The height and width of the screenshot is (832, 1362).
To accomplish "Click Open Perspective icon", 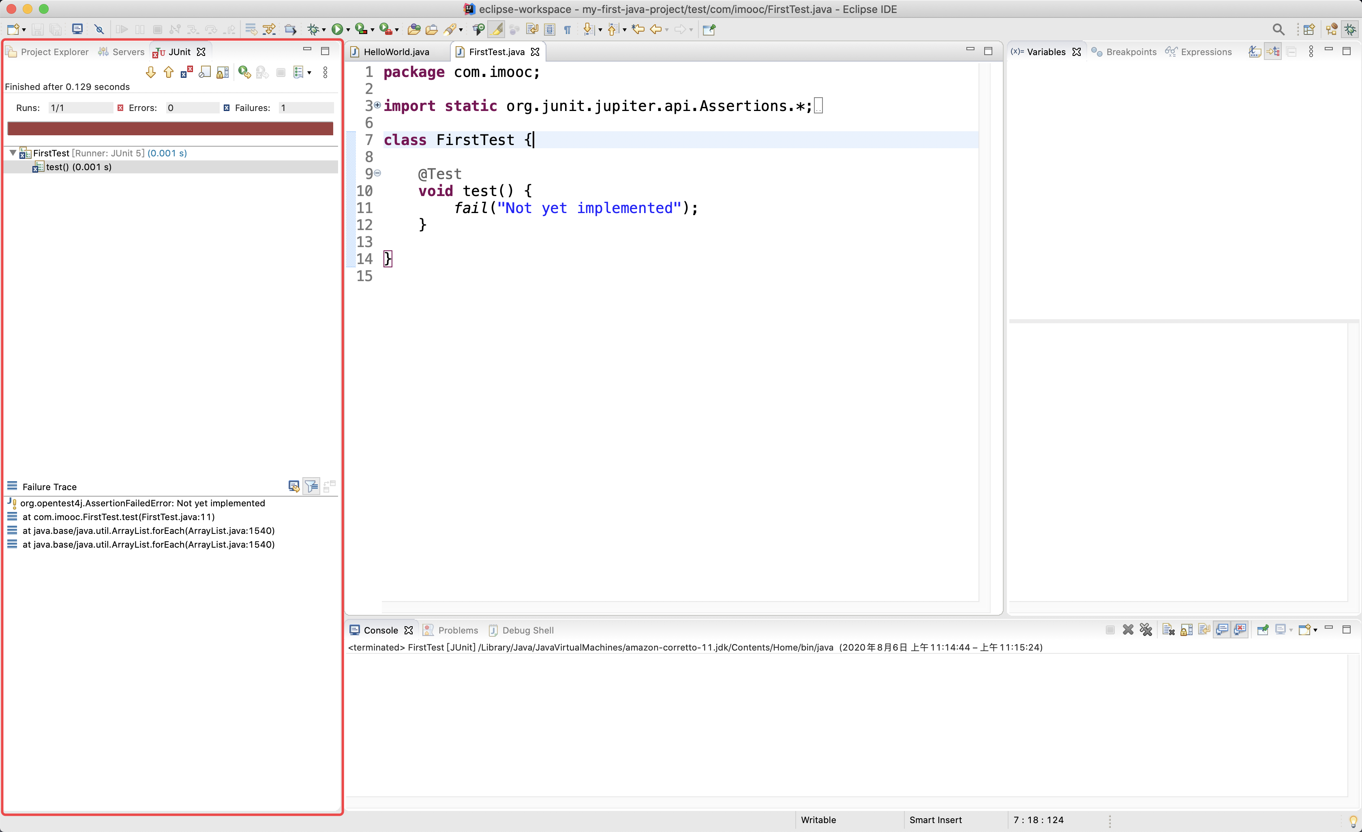I will 1309,30.
